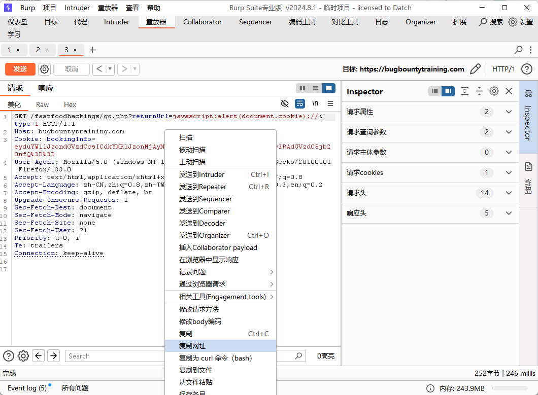Open 说明 notes side tab

click(x=528, y=179)
